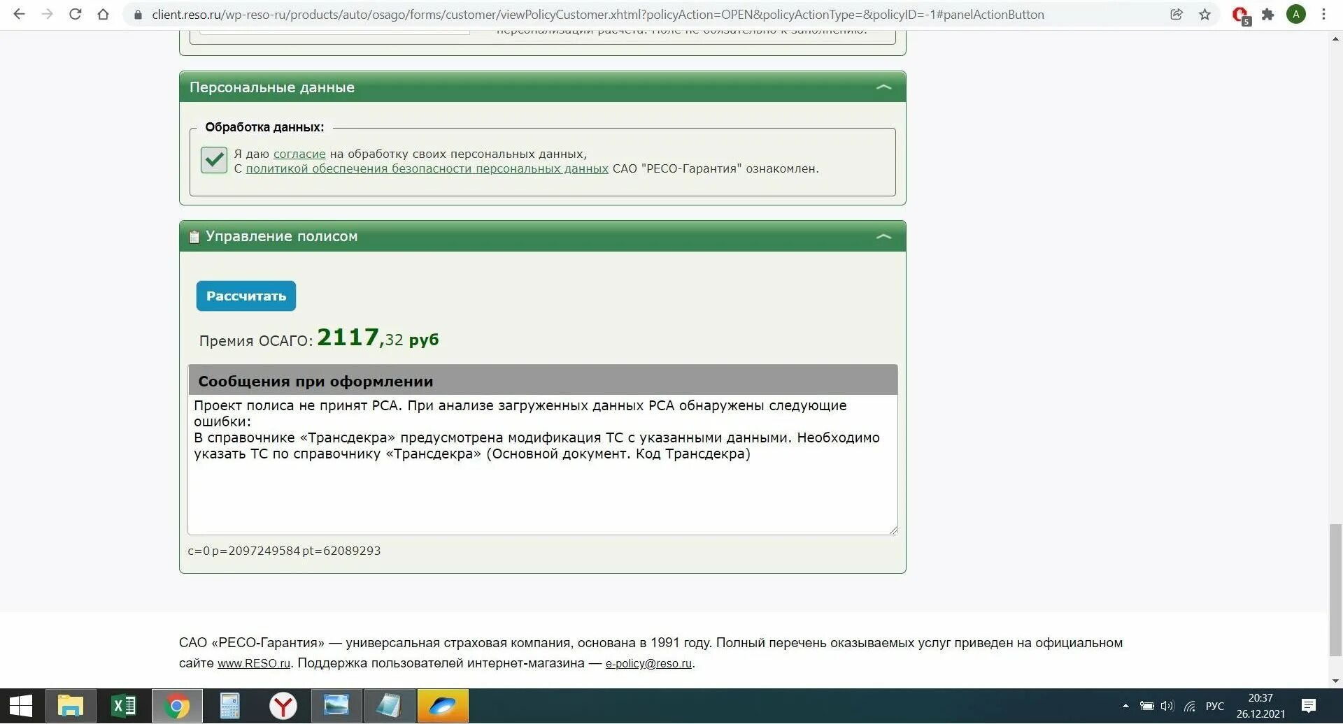1343x724 pixels.
Task: Open Chrome three-dot menu
Action: pos(1323,14)
